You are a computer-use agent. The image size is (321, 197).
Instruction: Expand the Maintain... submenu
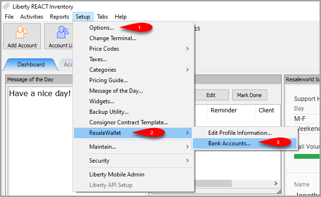(133, 147)
